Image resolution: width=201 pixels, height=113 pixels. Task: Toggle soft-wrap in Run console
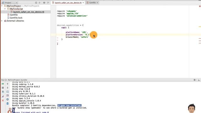(x=8, y=92)
